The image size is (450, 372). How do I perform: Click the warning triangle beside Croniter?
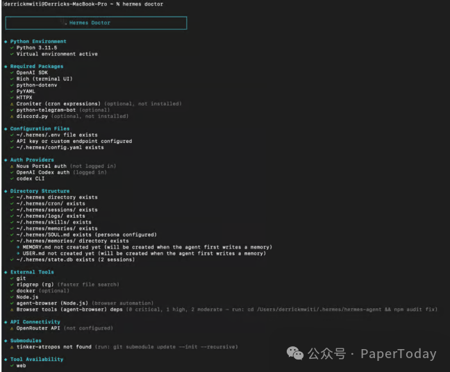12,104
